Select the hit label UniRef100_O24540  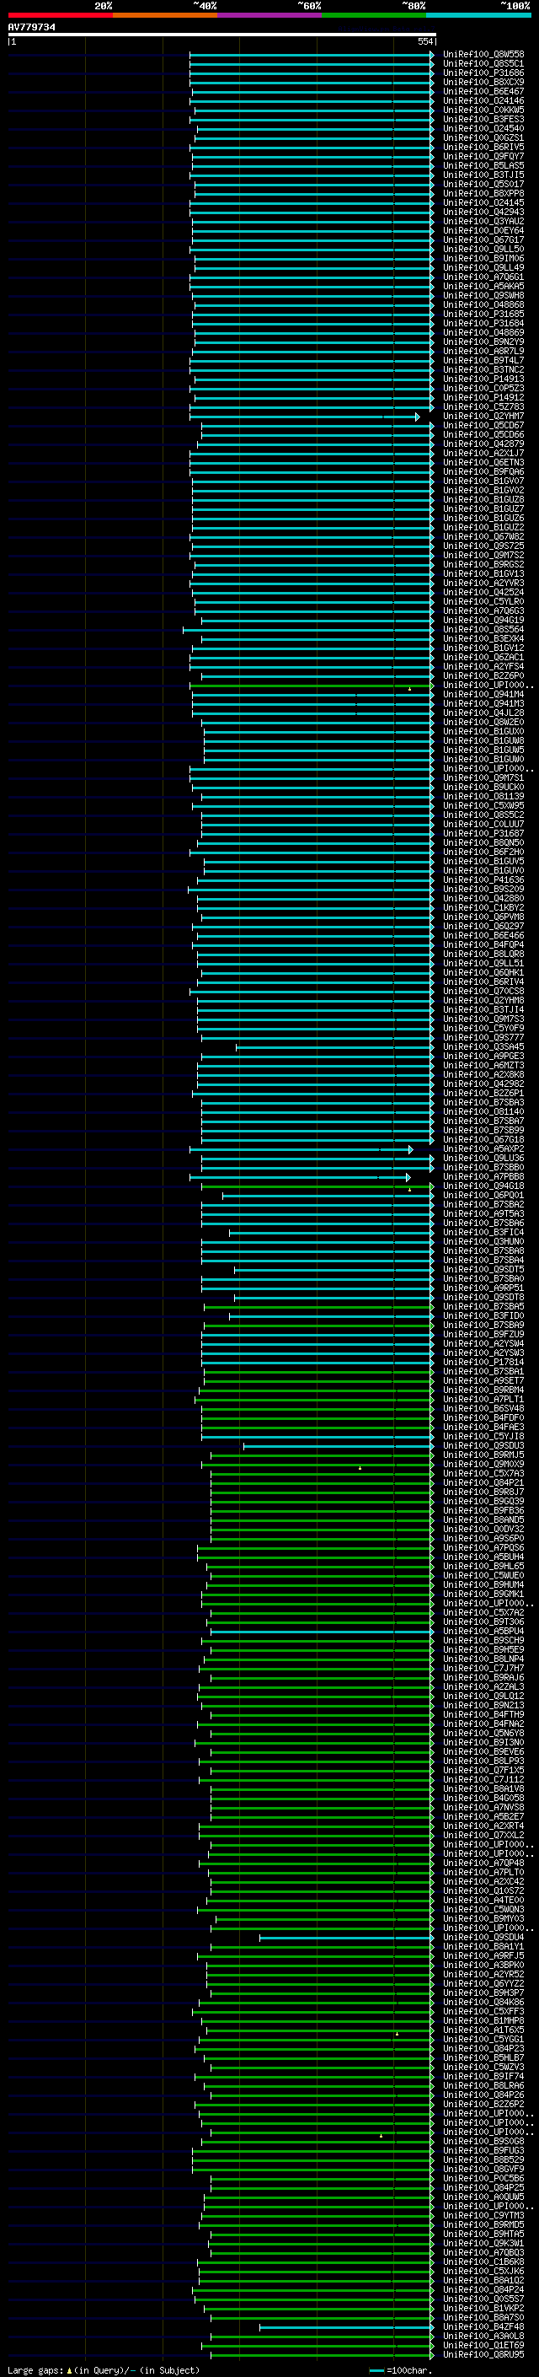483,128
